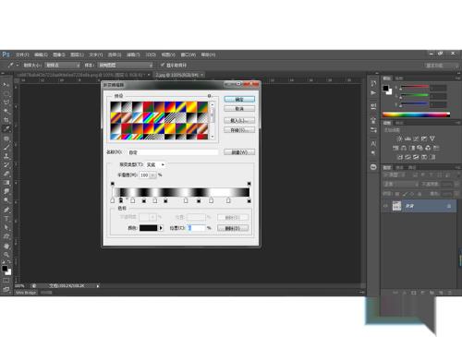This screenshot has height=337, width=462.
Task: Select the black color stop at the gradient's right end
Action: [x=249, y=200]
